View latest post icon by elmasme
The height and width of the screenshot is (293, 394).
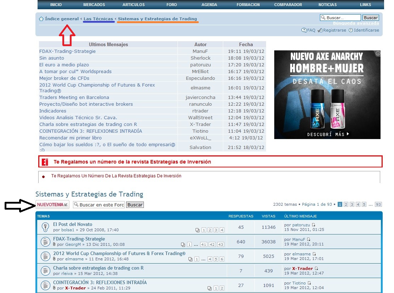pos(314,254)
